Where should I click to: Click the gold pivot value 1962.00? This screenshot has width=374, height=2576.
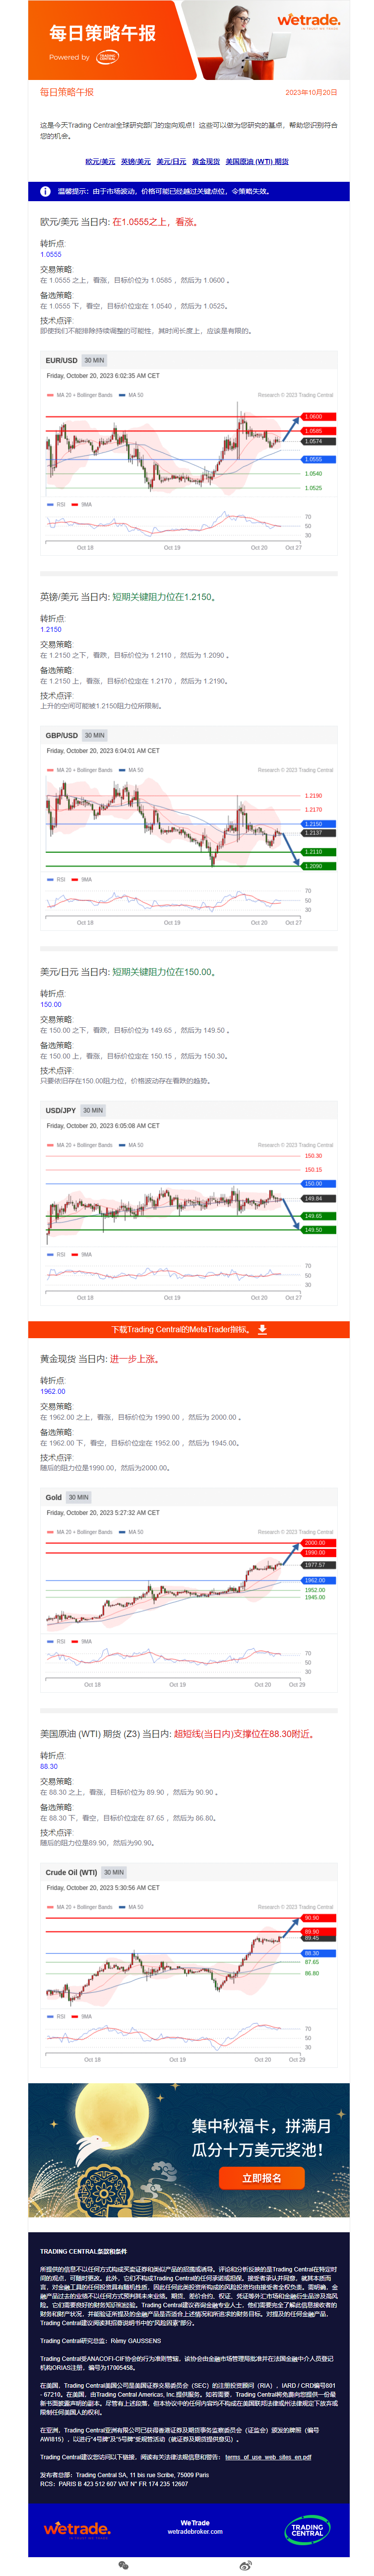53,1392
